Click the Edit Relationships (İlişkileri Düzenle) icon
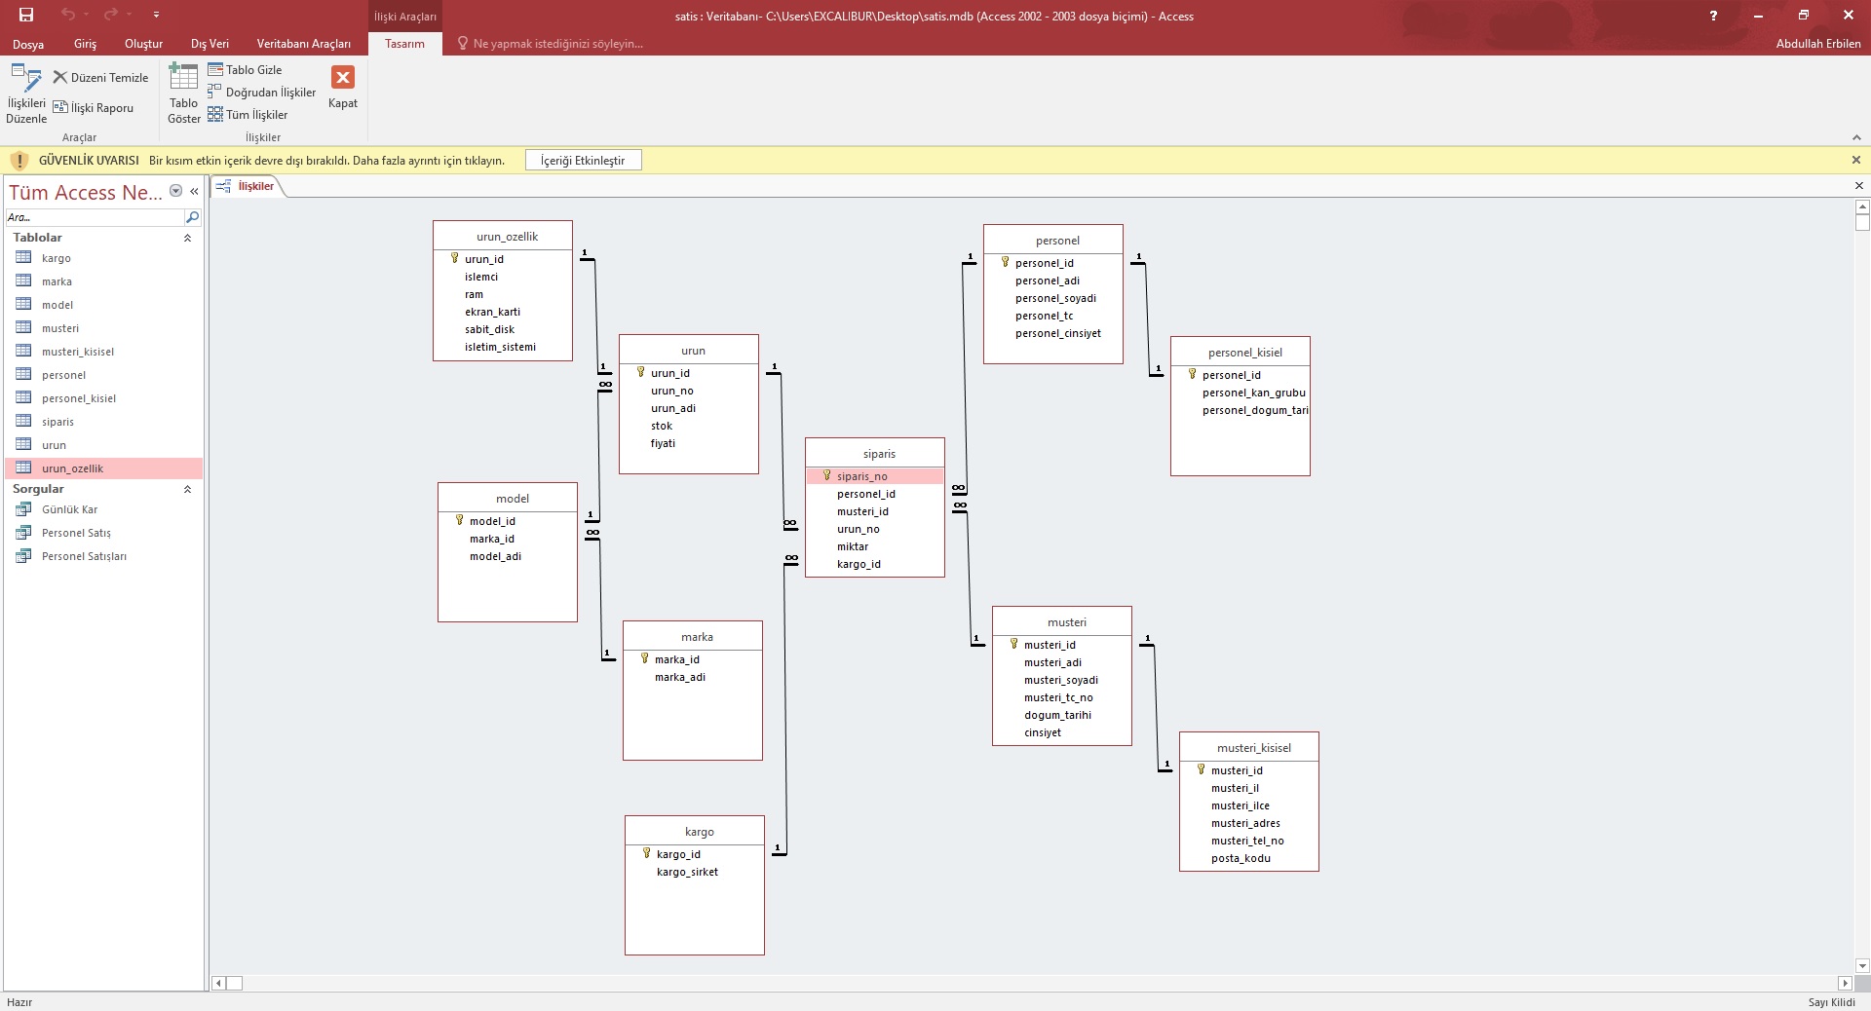This screenshot has height=1011, width=1871. coord(25,80)
